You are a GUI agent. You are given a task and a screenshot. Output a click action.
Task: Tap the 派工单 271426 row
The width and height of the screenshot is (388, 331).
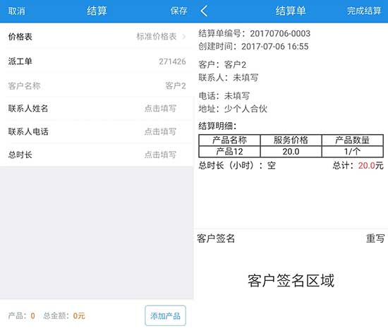97,61
